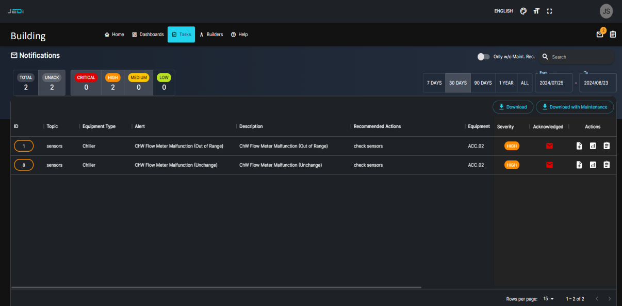
Task: Open clipboard maintenance icon for alert ID 1
Action: pyautogui.click(x=607, y=146)
